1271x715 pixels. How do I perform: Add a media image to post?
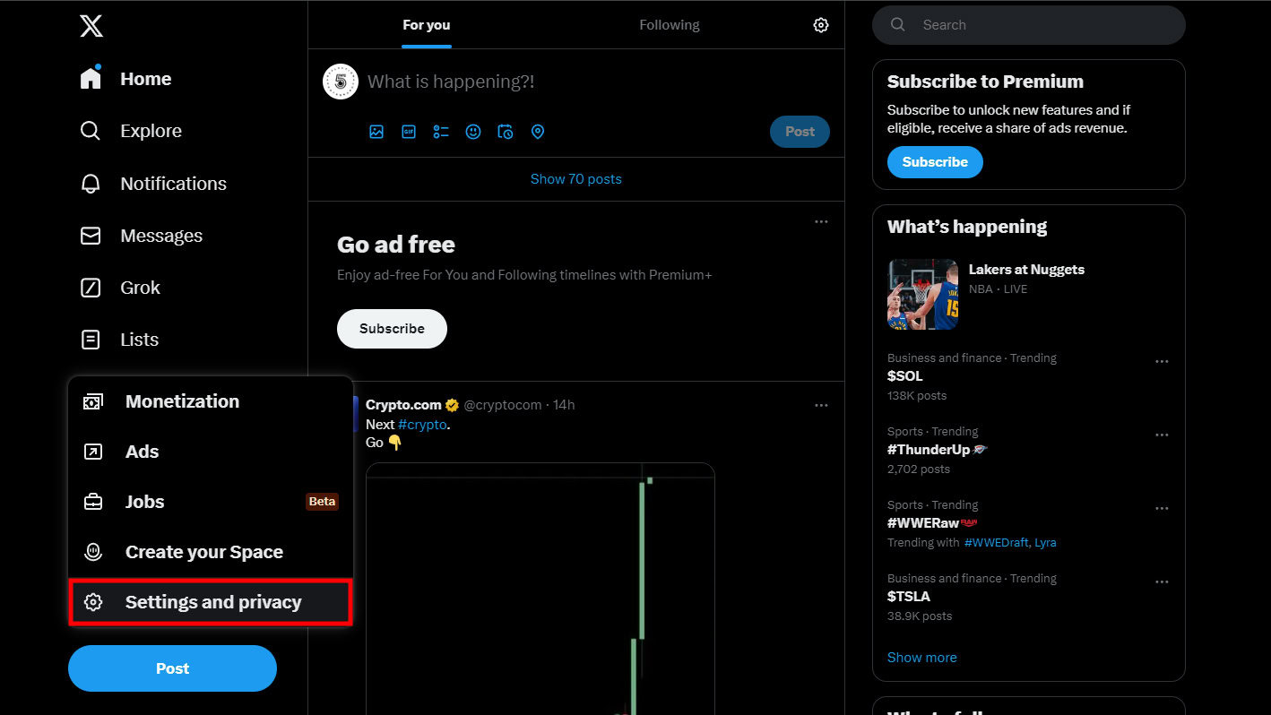coord(376,132)
